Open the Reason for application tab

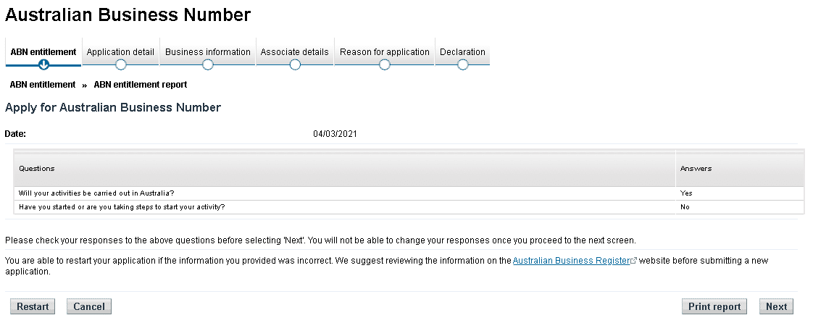tap(385, 51)
